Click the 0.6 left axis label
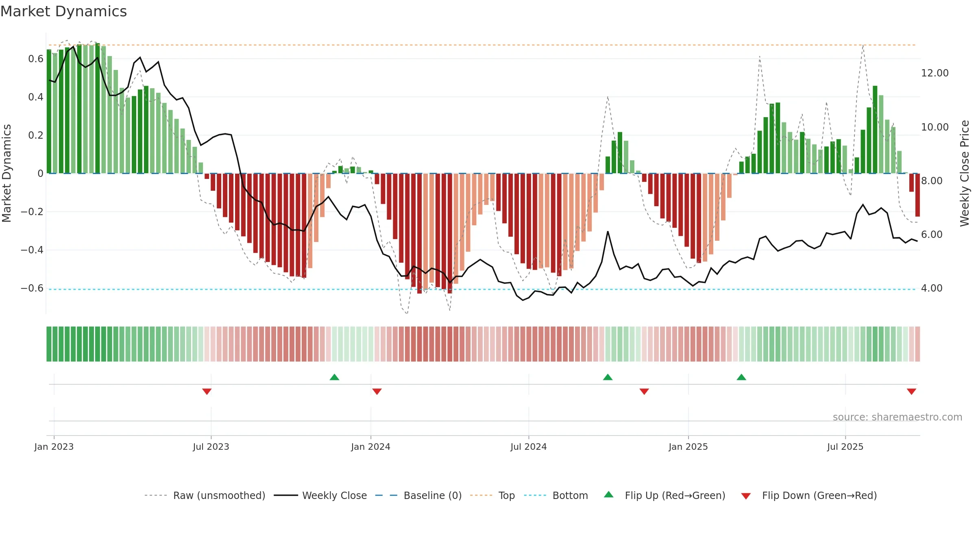This screenshot has width=976, height=549. pyautogui.click(x=36, y=59)
